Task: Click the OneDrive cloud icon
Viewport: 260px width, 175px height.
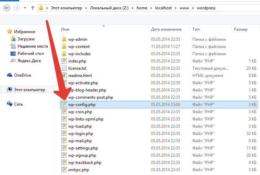Action: click(10, 75)
